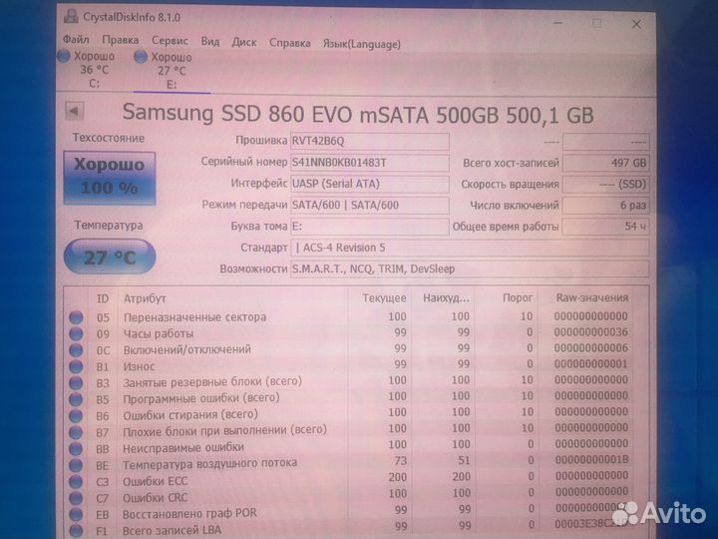
Task: Click the Текущее column header
Action: pos(384,298)
